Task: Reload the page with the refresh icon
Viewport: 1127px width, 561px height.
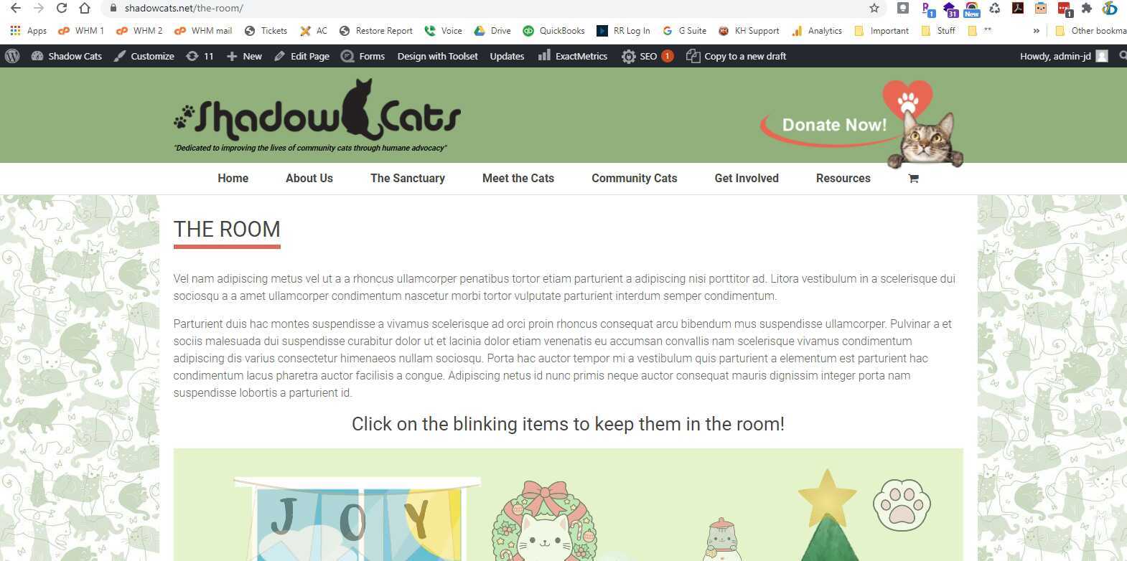Action: [x=62, y=9]
